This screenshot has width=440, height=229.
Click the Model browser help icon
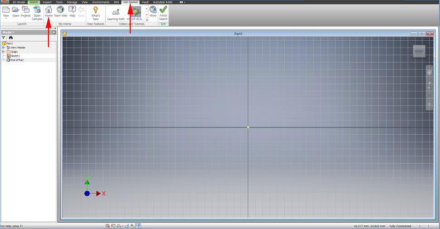pos(54,32)
